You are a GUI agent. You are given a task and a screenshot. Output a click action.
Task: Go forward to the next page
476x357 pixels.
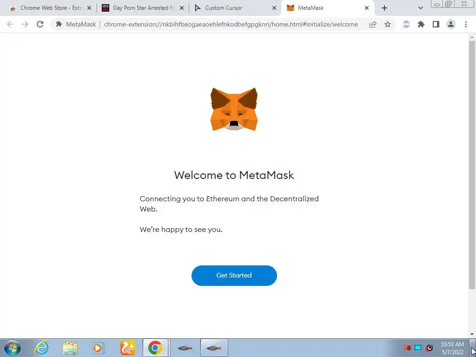click(x=25, y=24)
